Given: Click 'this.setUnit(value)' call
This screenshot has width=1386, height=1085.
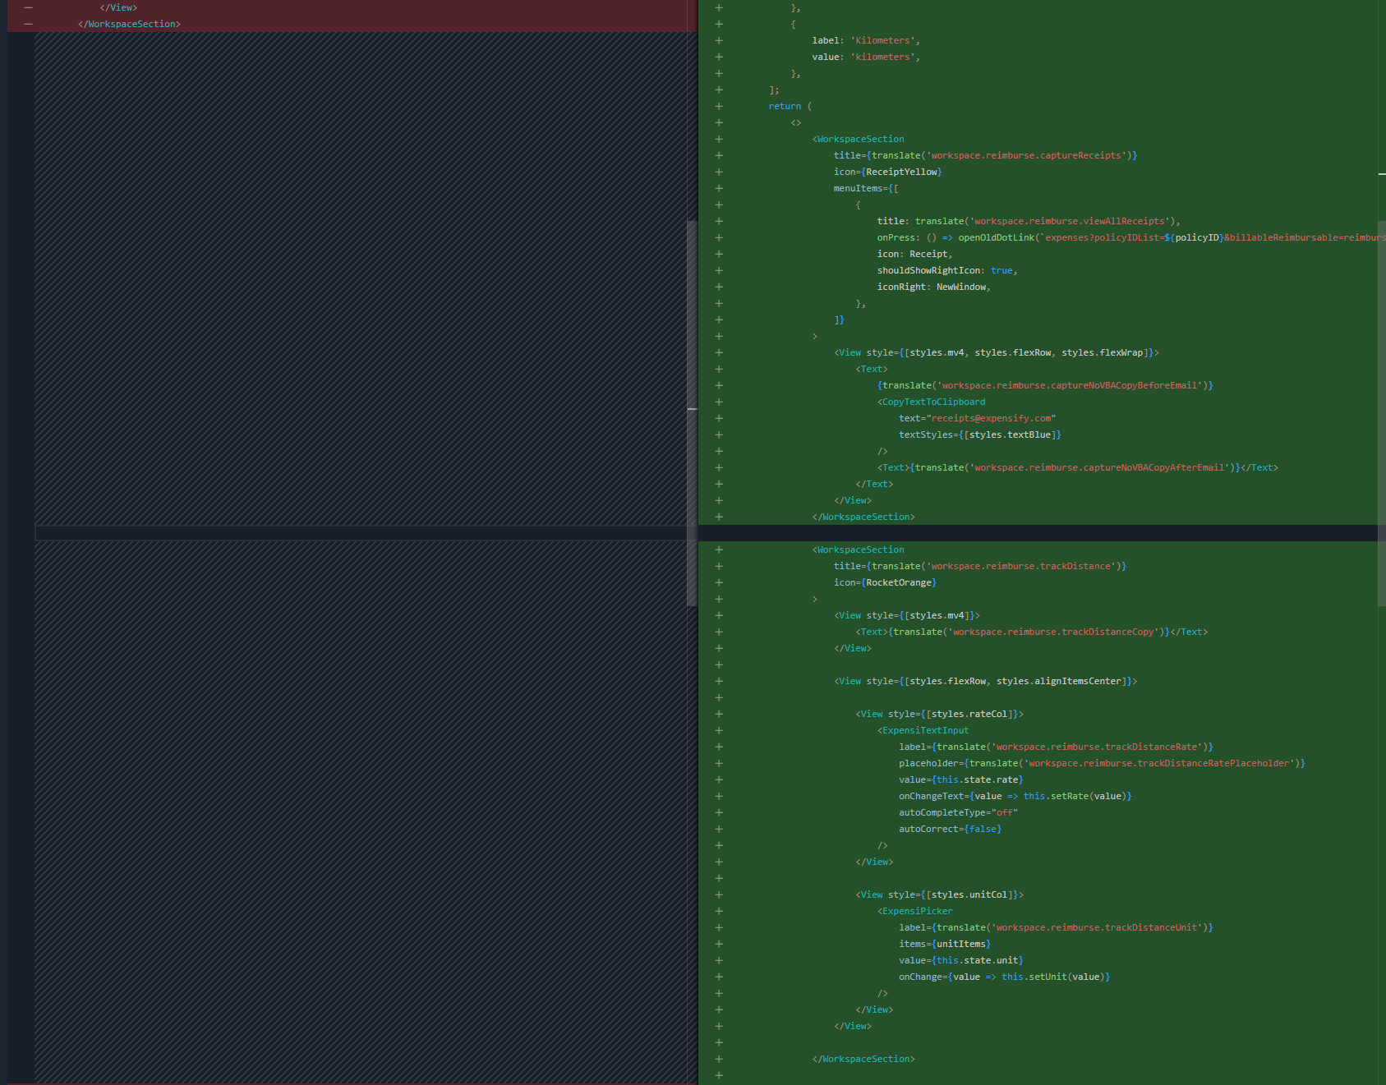Looking at the screenshot, I should [x=1053, y=977].
